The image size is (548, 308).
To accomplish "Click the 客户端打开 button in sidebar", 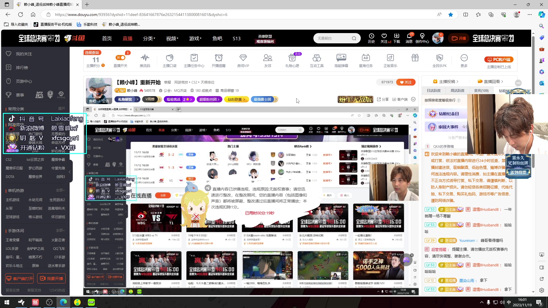I will coord(20,279).
